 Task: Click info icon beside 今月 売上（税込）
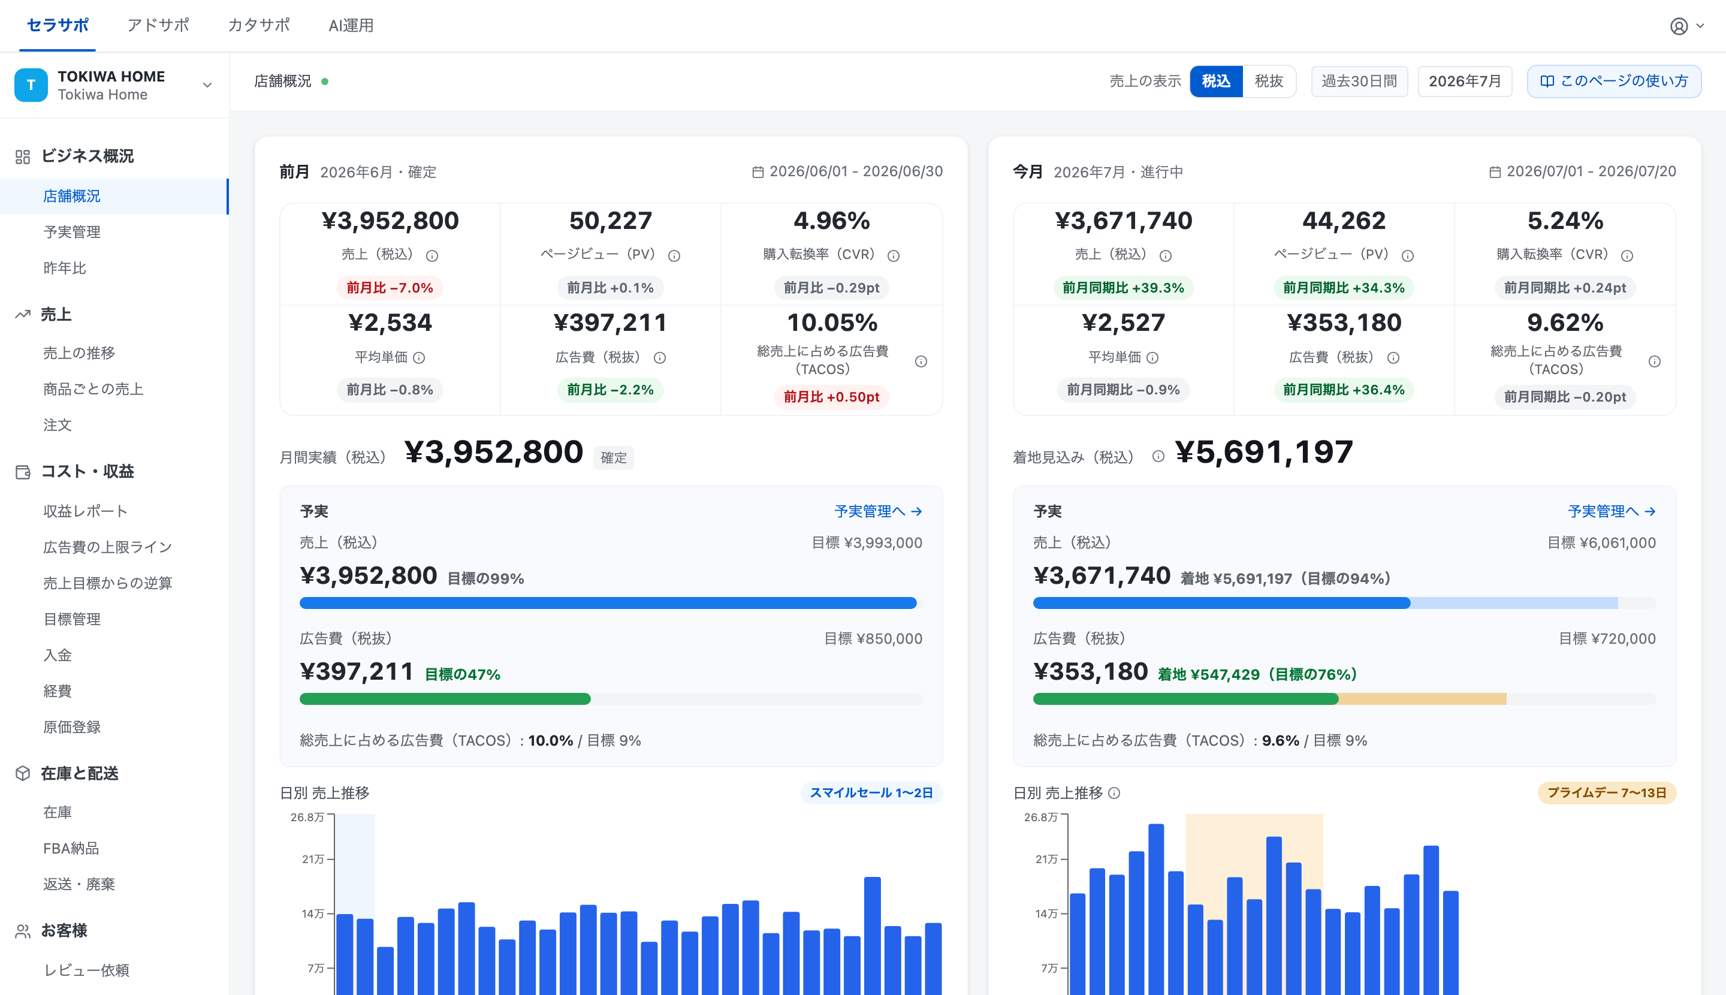(1166, 255)
